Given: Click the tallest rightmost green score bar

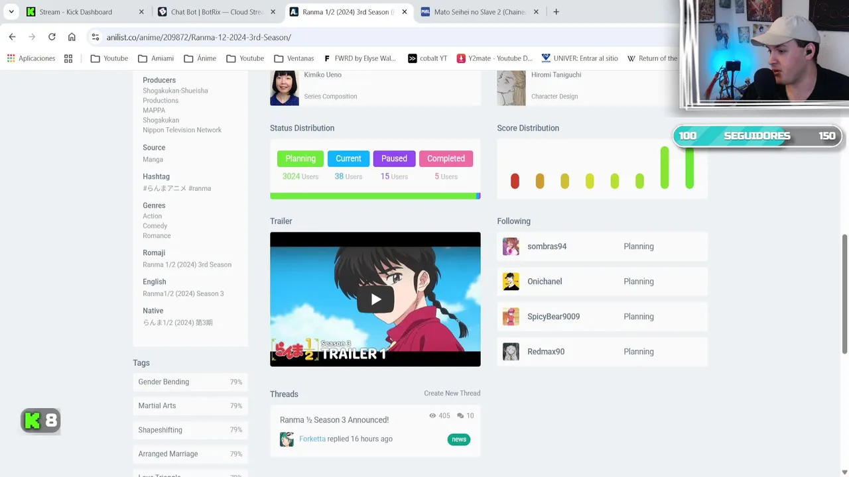Looking at the screenshot, I should 690,168.
